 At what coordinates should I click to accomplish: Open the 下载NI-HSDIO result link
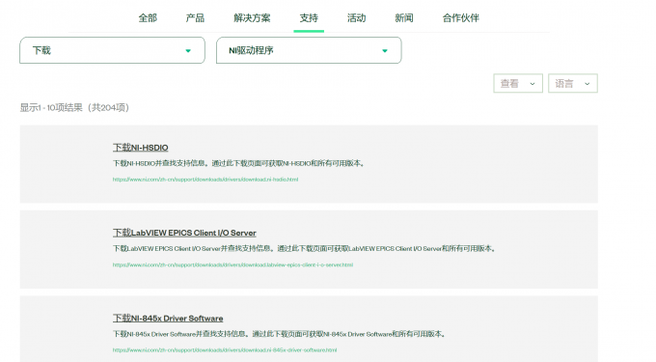[x=141, y=148]
